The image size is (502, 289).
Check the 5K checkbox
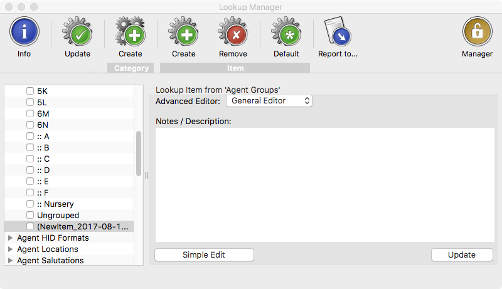point(30,91)
